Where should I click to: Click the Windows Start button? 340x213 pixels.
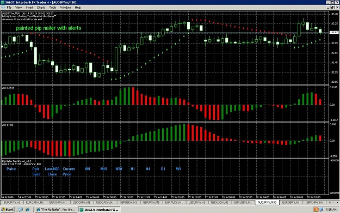(x=8, y=210)
